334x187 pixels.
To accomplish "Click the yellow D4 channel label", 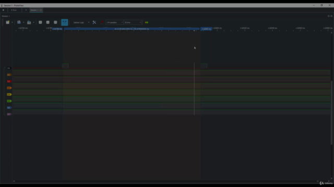I will click(x=9, y=95).
